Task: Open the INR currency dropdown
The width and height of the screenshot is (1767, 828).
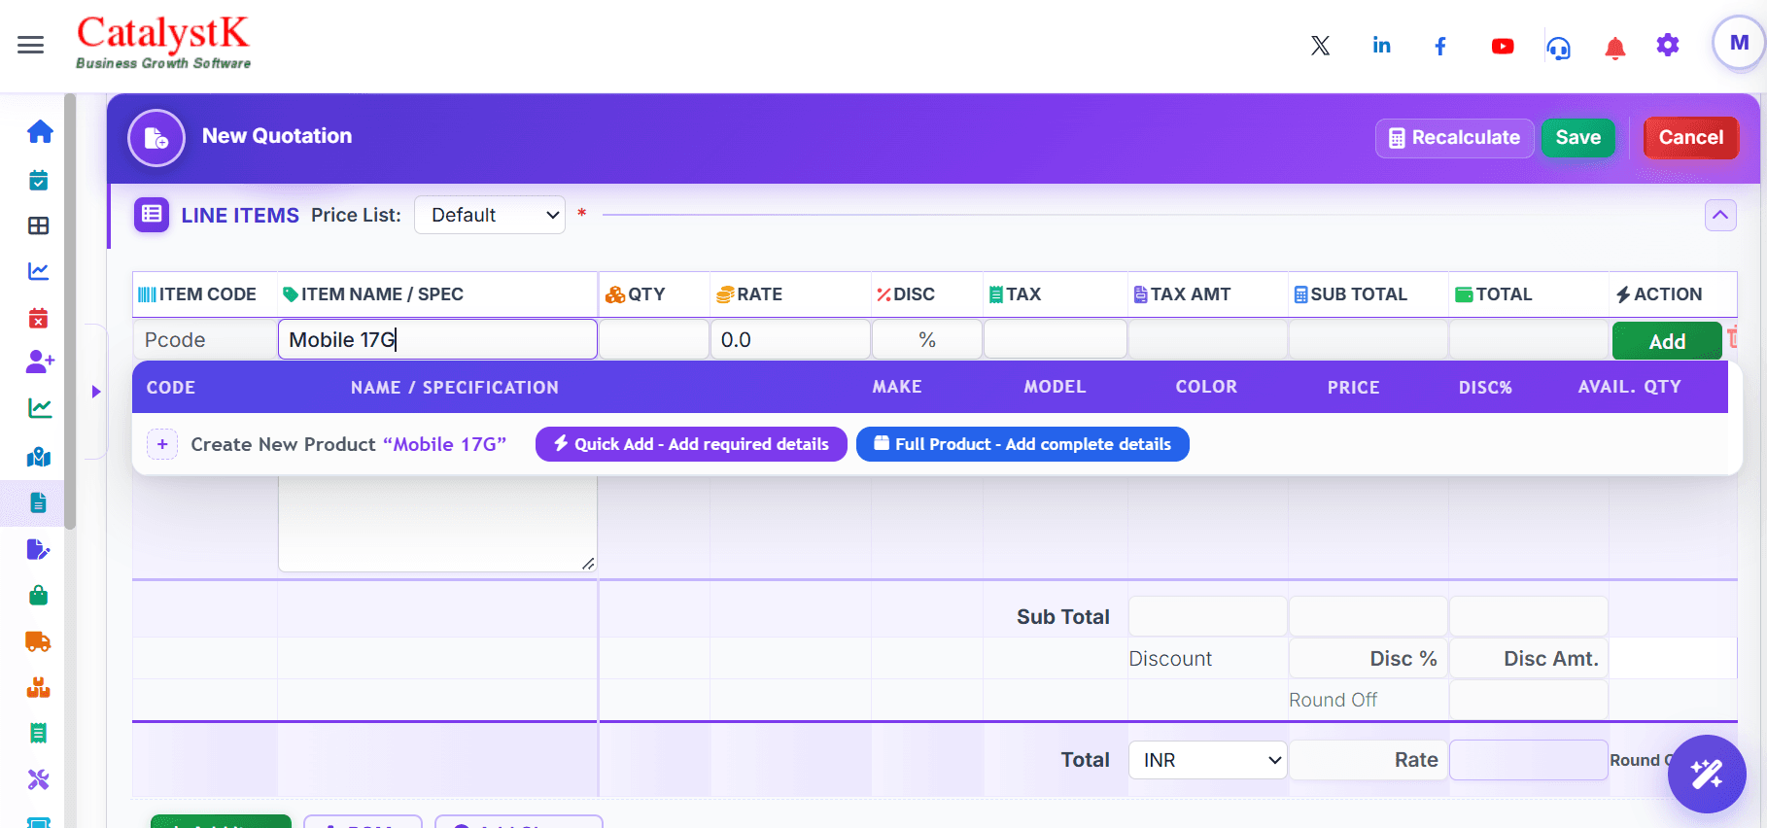Action: (x=1208, y=760)
